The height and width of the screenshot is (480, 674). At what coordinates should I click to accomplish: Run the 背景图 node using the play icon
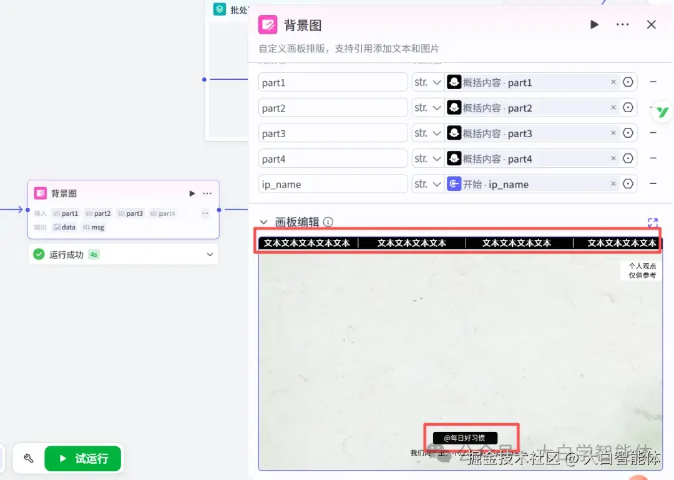593,24
